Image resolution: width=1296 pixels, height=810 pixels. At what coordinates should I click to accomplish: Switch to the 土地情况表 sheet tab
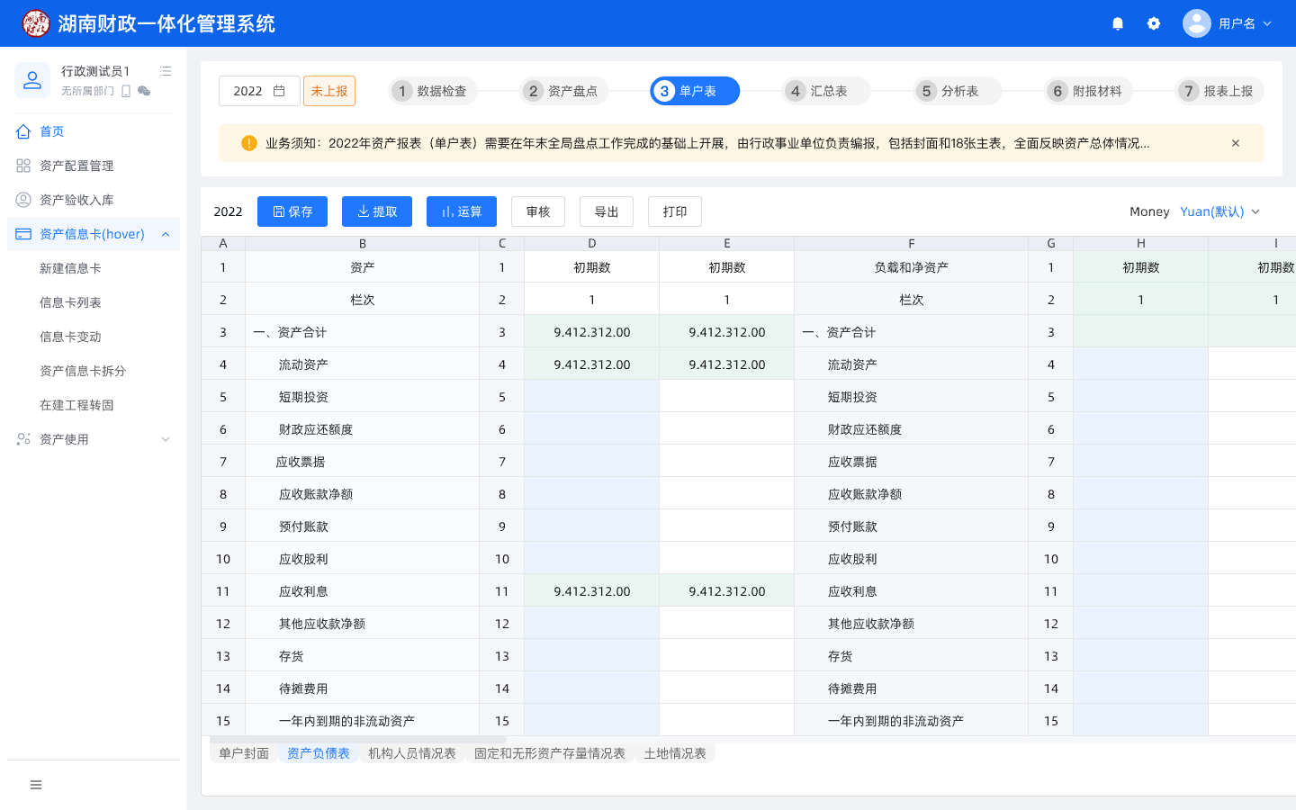(x=674, y=753)
